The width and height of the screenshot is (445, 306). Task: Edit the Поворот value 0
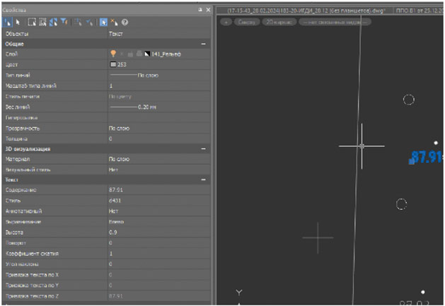point(159,243)
